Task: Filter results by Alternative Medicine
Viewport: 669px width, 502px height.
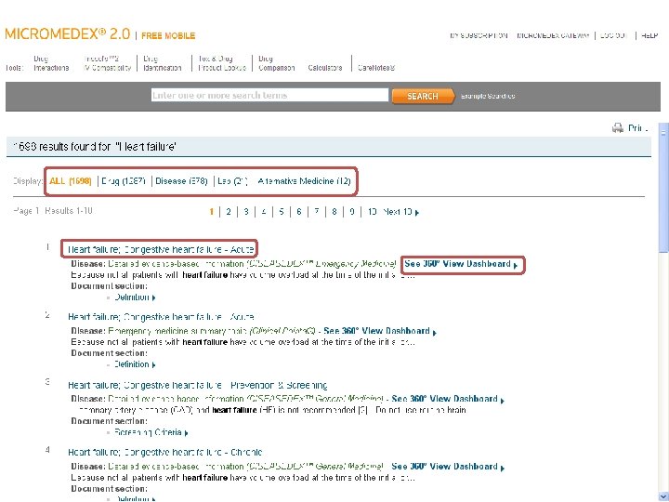Action: 304,181
